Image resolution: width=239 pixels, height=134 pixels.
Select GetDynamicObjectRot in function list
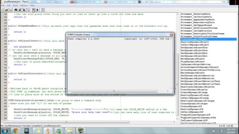pyautogui.click(x=194, y=56)
